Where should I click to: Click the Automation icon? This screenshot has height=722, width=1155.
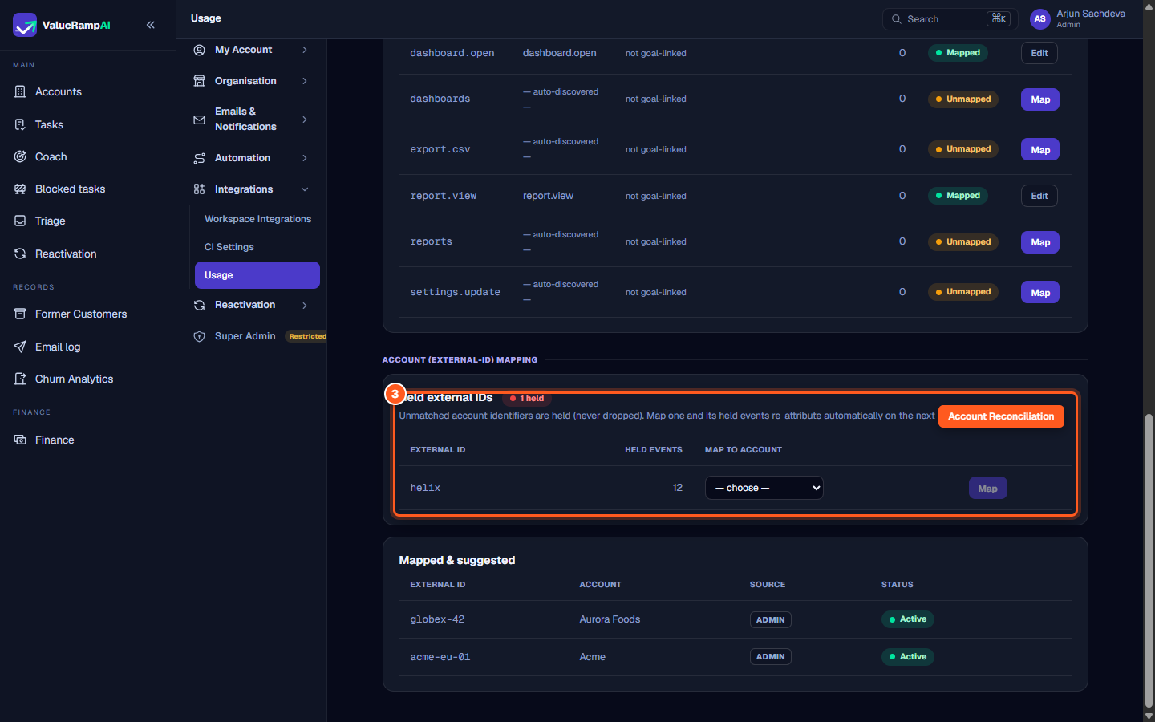coord(199,158)
